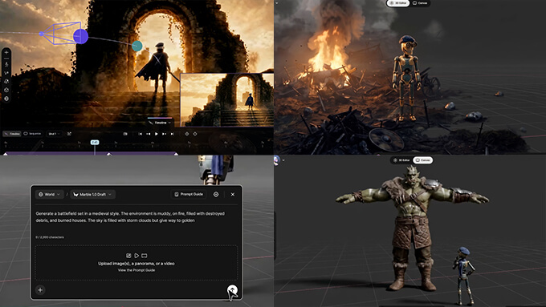Toggle the Canvas mode in orc viewport
The height and width of the screenshot is (307, 546).
(422, 160)
